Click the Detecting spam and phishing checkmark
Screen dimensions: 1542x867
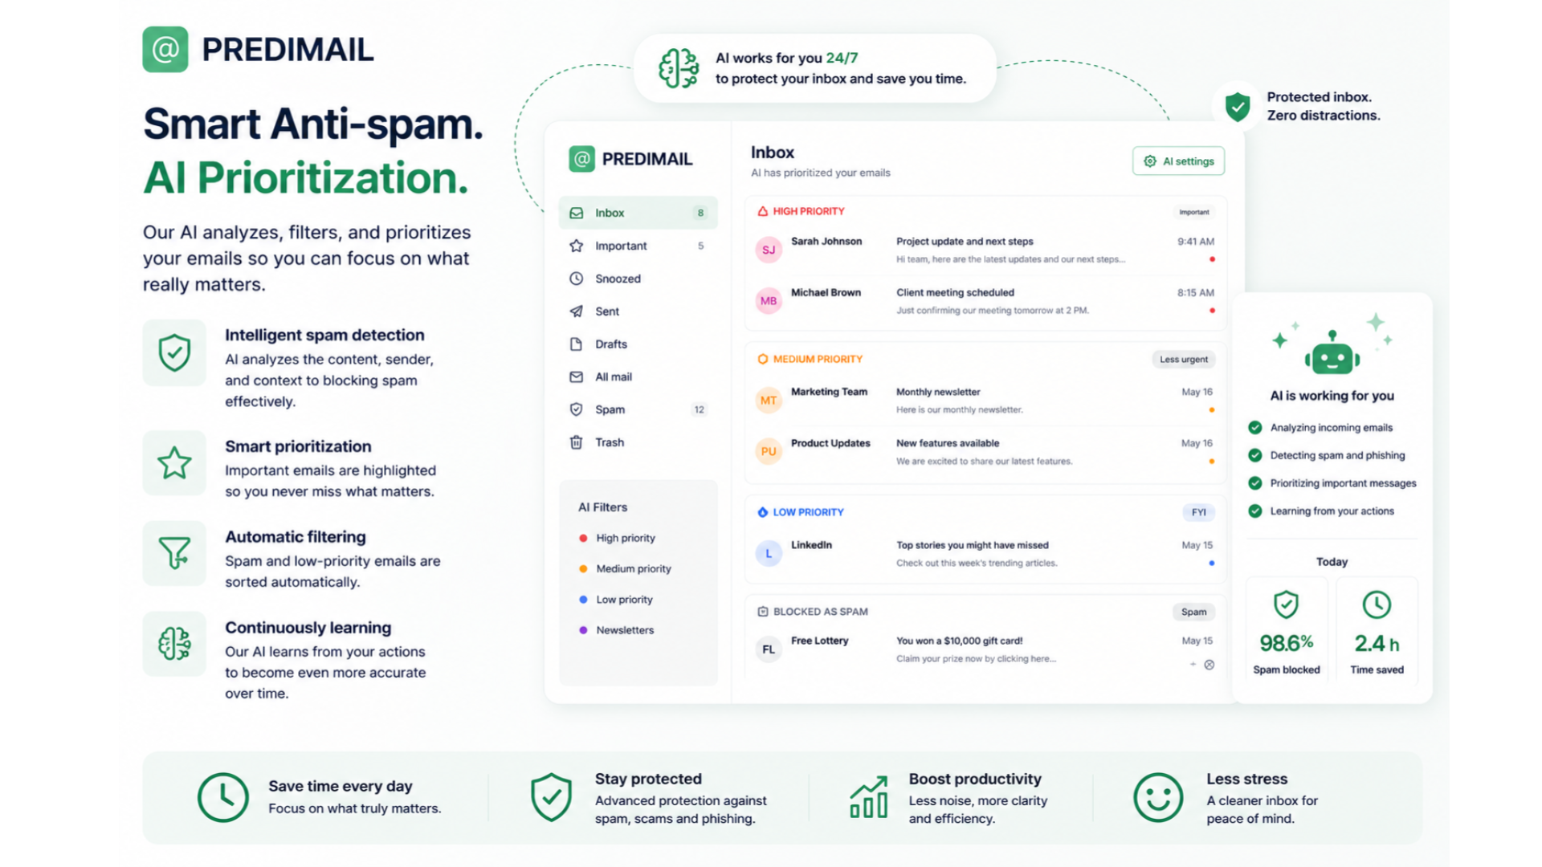[1254, 455]
